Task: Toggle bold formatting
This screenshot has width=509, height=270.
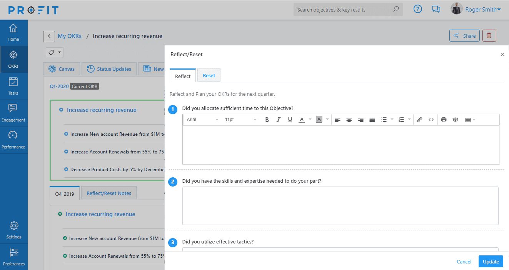Action: (267, 120)
